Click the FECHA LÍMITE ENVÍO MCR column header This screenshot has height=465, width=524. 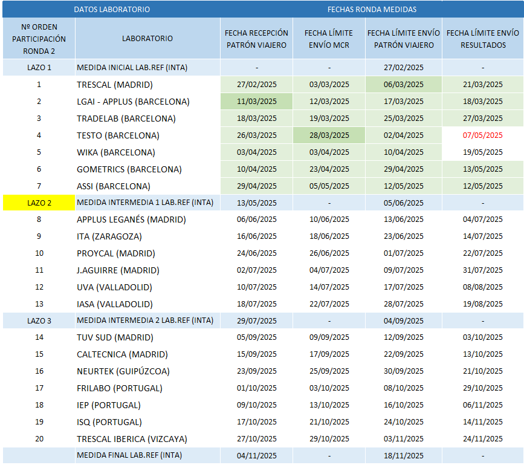(x=329, y=39)
